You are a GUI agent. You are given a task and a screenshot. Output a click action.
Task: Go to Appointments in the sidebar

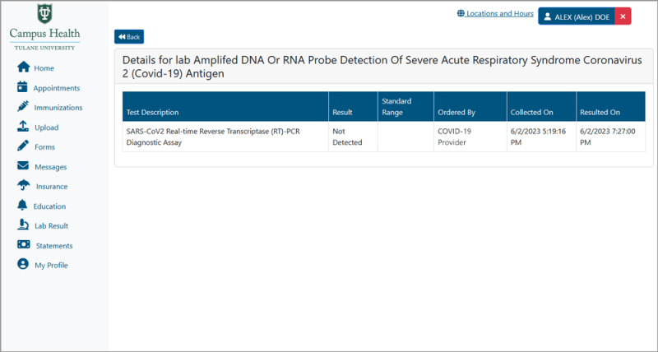point(57,88)
